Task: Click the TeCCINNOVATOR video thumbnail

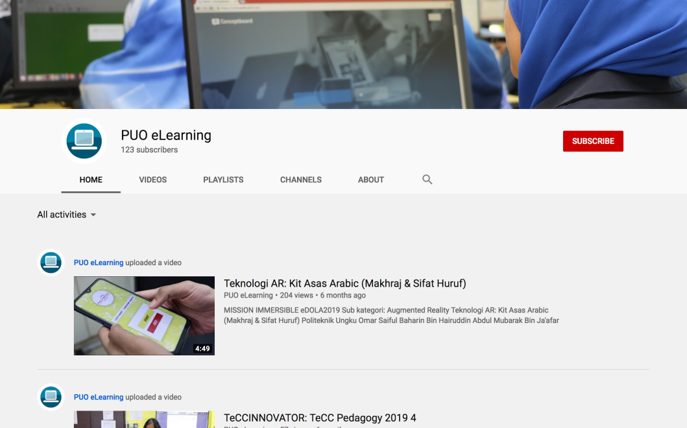Action: pyautogui.click(x=144, y=420)
